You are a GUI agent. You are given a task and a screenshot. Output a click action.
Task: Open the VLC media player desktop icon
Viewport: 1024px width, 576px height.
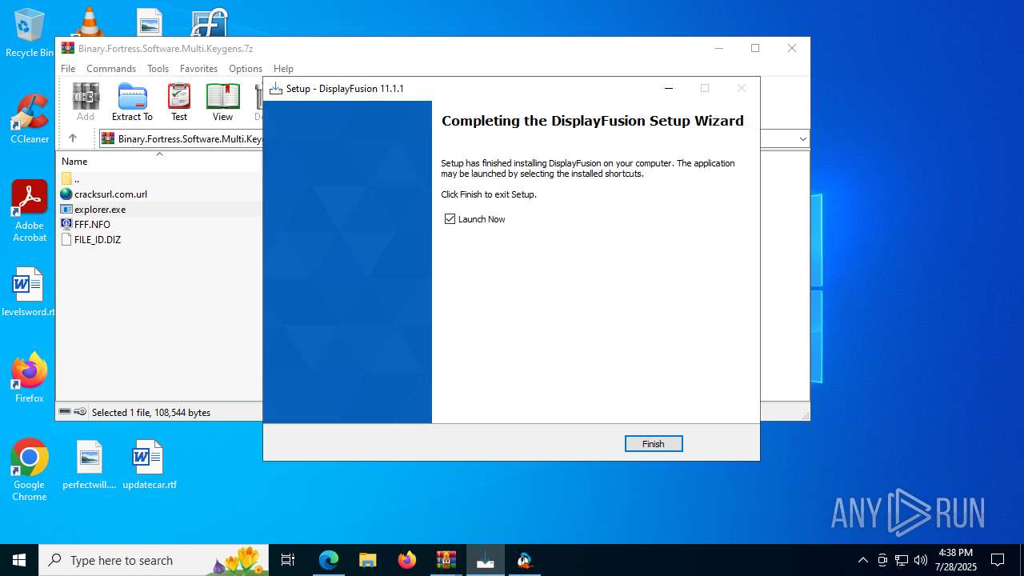(x=88, y=22)
